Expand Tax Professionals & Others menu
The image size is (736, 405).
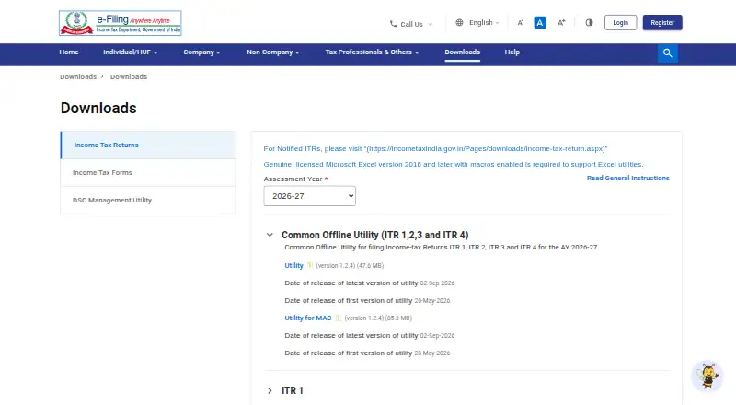pos(373,52)
